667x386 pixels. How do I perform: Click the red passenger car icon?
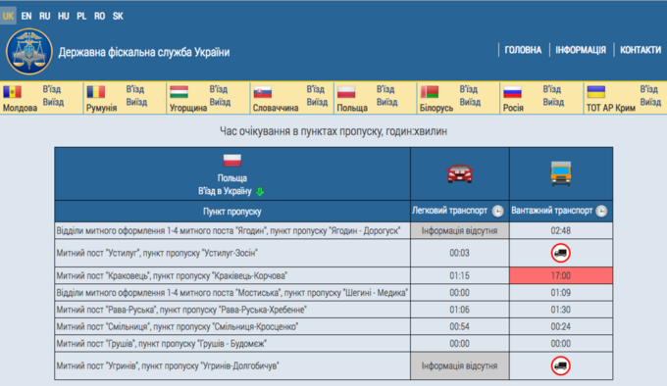(460, 173)
